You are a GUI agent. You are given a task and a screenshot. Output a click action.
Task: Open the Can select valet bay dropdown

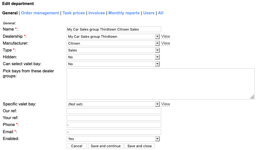tap(113, 64)
